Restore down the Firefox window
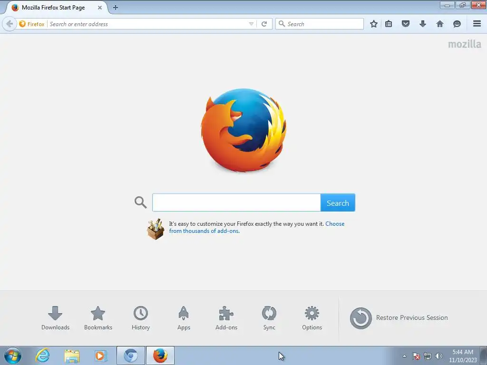This screenshot has height=365, width=487. point(463,5)
